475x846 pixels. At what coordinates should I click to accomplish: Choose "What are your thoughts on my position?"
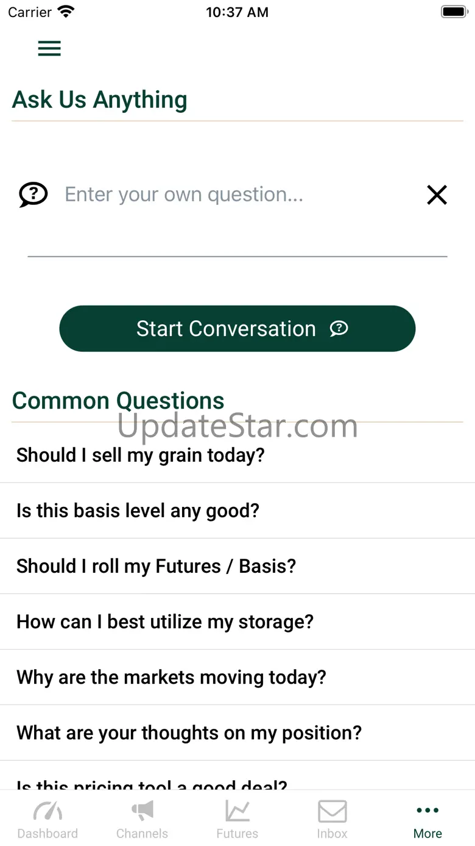[x=189, y=733]
